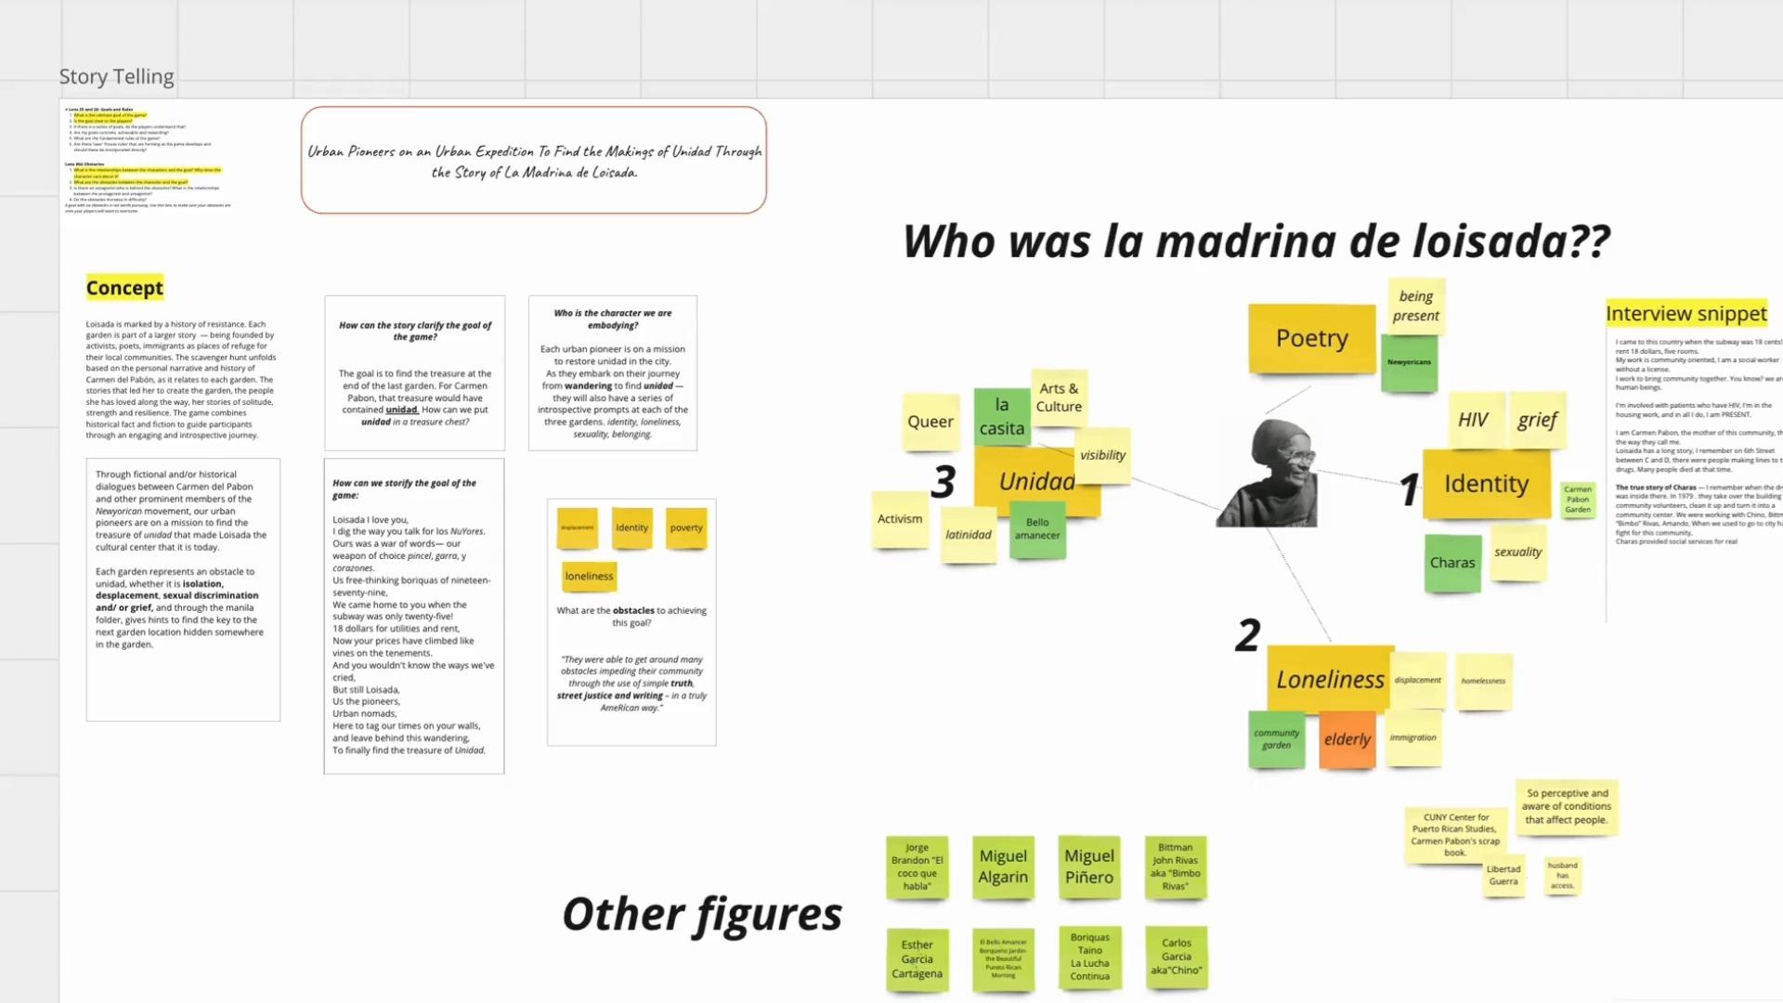Select the 'Identity' sticky note
Screen dimensions: 1783x1003
[1485, 484]
